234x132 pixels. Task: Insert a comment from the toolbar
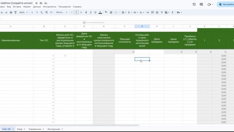(x=152, y=12)
